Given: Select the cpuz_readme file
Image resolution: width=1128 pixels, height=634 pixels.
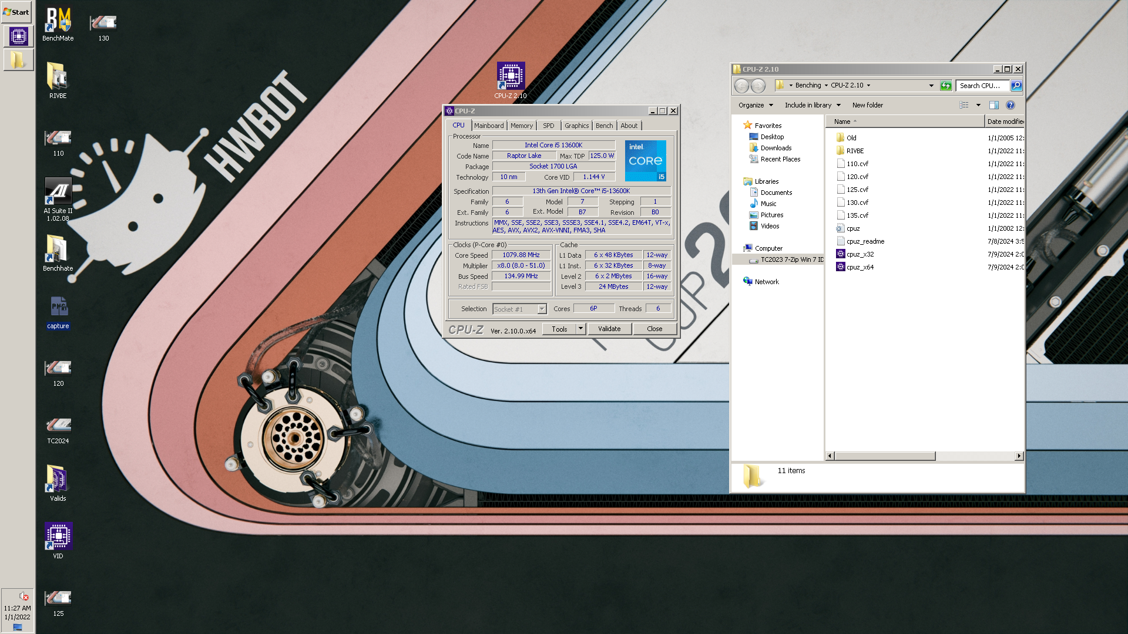Looking at the screenshot, I should coord(860,241).
